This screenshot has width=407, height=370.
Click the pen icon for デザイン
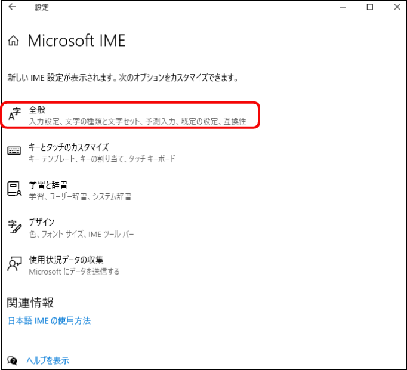click(15, 227)
